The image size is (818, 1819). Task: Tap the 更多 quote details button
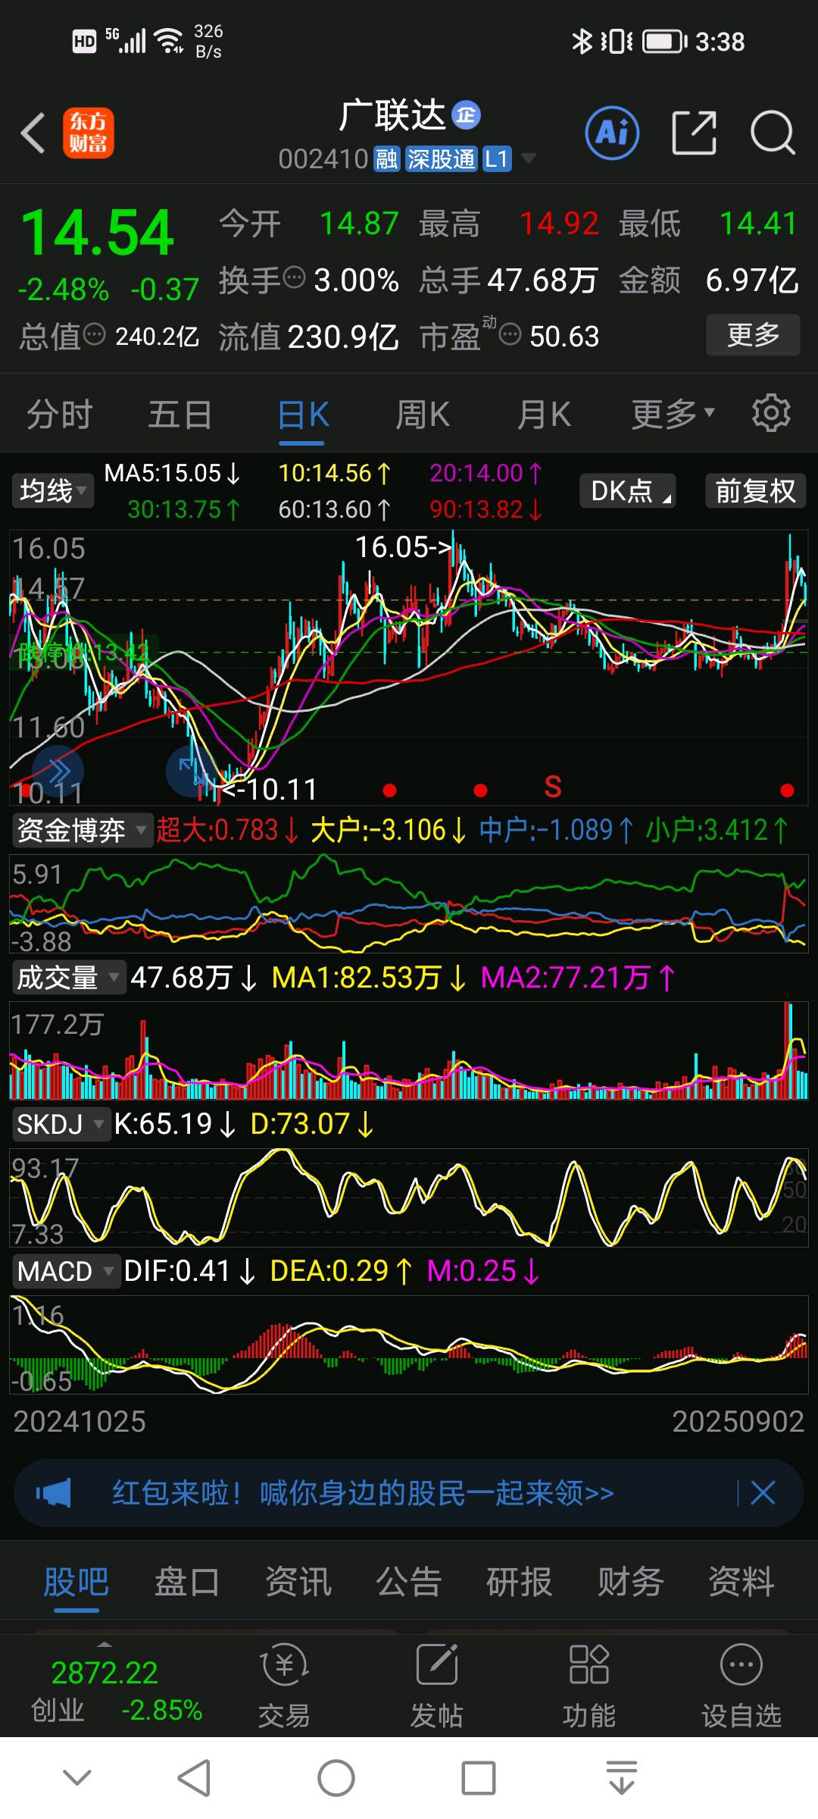point(753,334)
